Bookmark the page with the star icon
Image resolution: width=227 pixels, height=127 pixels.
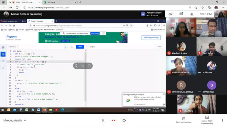pyautogui.click(x=131, y=25)
